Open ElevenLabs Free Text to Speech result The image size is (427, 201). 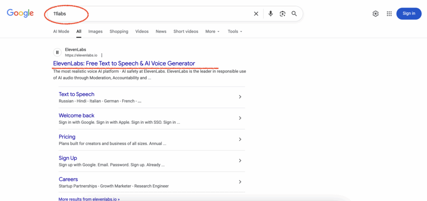pos(124,63)
